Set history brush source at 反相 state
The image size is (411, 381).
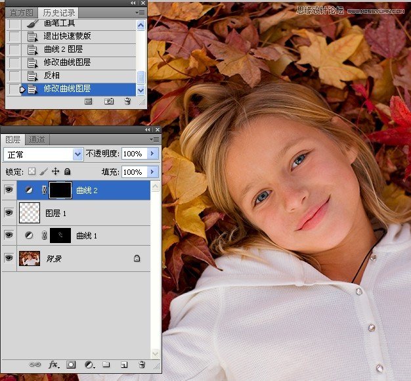point(14,76)
